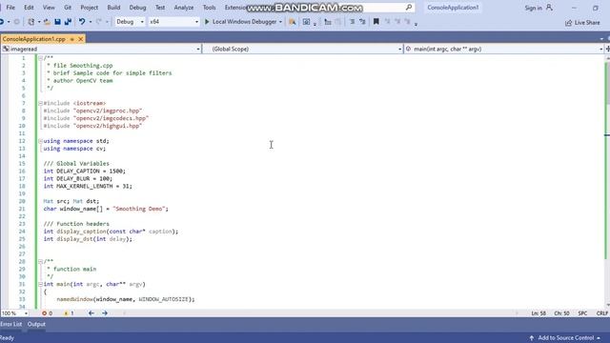Collapse the main function at line 31
Viewport: 610px width, 343px height.
[40, 284]
